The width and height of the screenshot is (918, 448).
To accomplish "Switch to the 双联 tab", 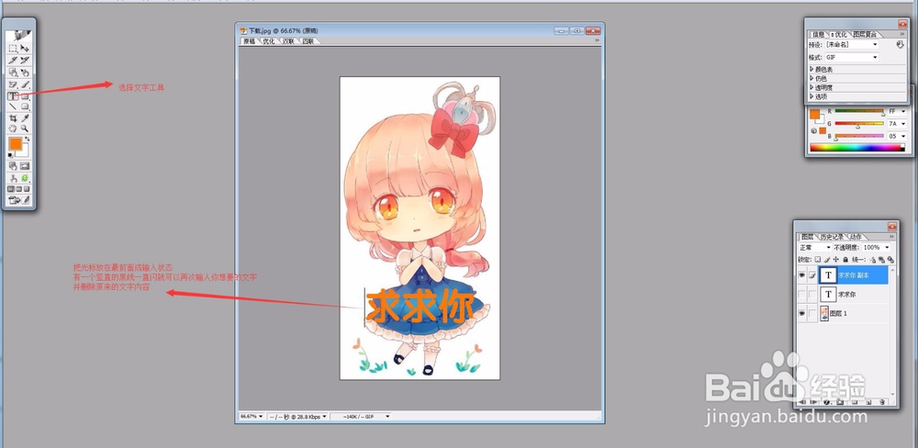I will point(288,41).
